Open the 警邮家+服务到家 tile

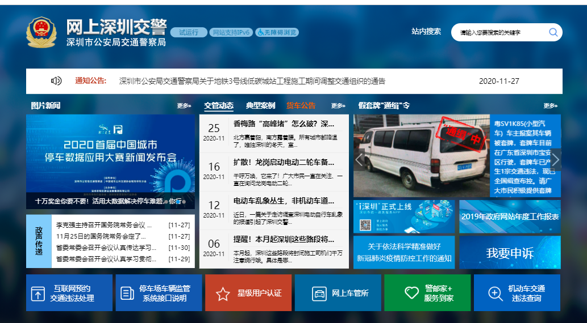click(427, 293)
